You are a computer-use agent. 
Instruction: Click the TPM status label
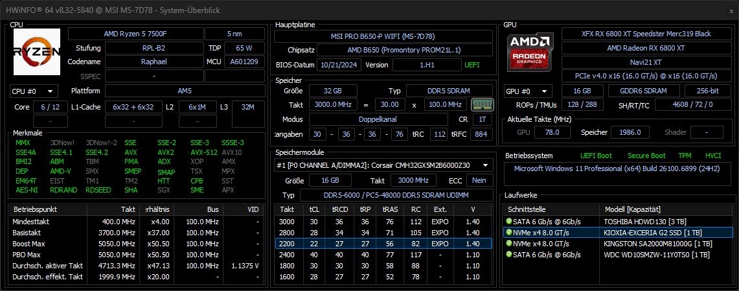point(685,156)
